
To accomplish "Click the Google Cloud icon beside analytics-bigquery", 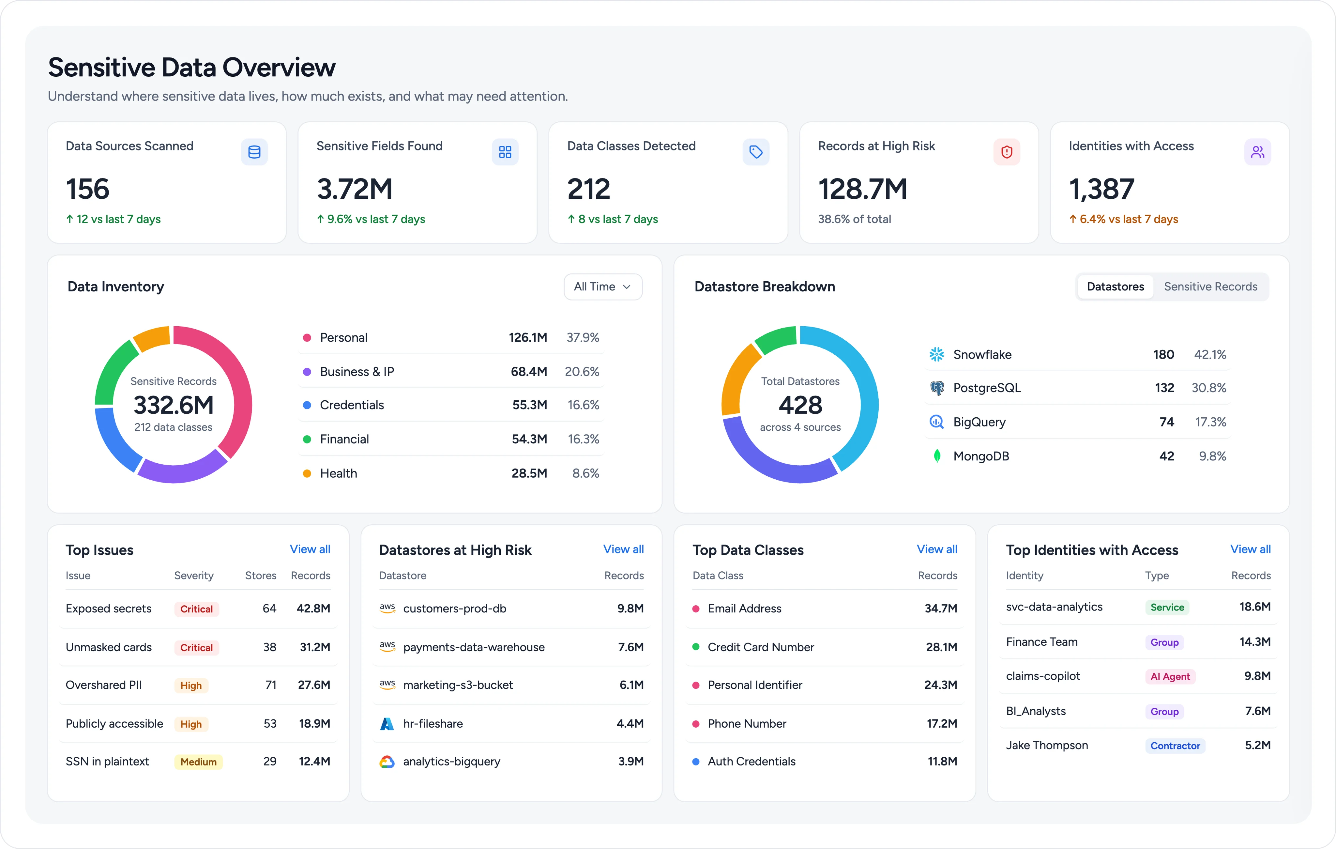I will [387, 762].
